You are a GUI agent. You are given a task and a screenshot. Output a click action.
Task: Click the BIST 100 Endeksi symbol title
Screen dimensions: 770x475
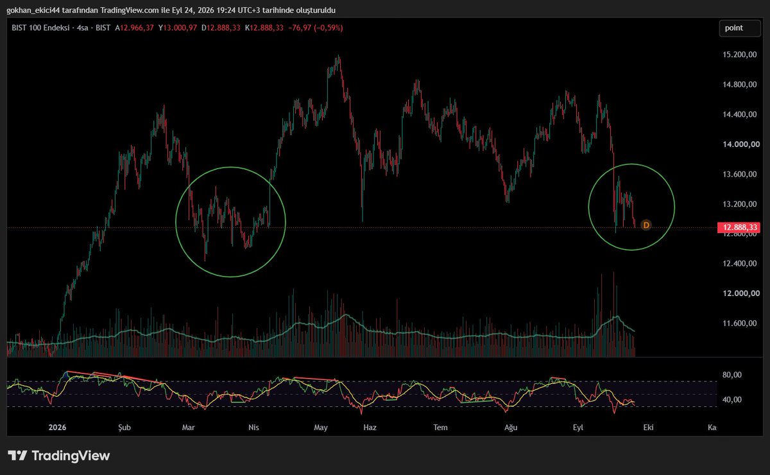pyautogui.click(x=41, y=28)
